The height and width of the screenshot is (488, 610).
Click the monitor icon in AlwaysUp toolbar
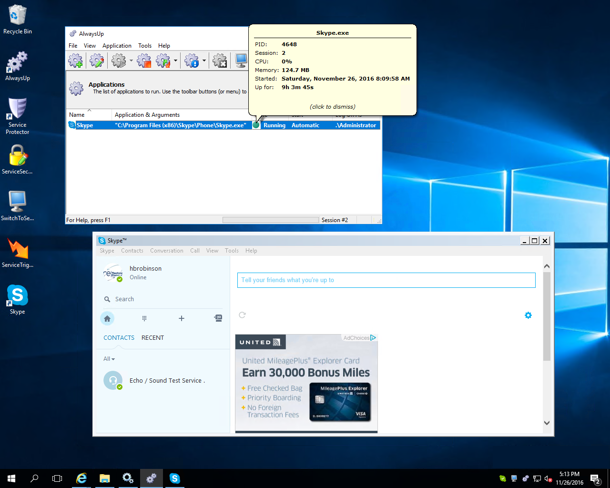pos(241,61)
